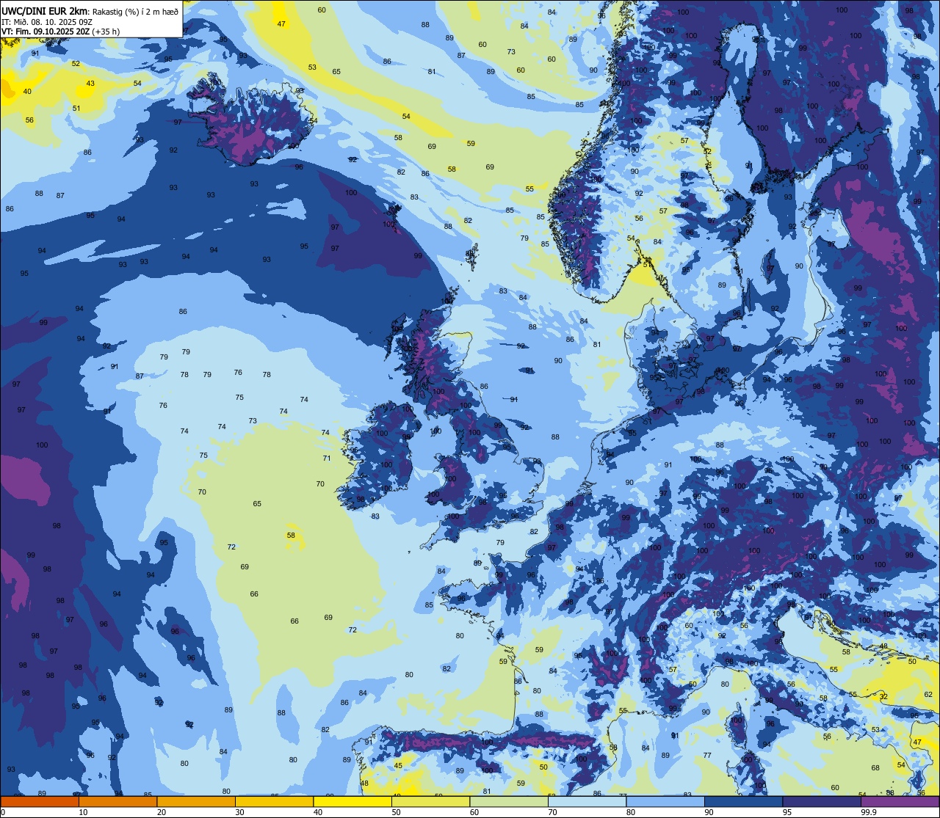Select the initial time line IT: Mið. 08. 10. 2025 09Z
This screenshot has width=940, height=818.
tap(46, 21)
